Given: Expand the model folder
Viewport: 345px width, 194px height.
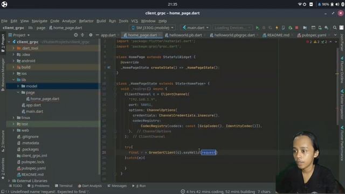Looking at the screenshot, I should 18,86.
